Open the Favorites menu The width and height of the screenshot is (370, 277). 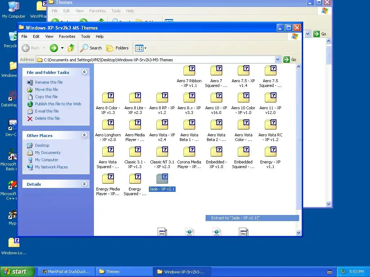pos(67,36)
